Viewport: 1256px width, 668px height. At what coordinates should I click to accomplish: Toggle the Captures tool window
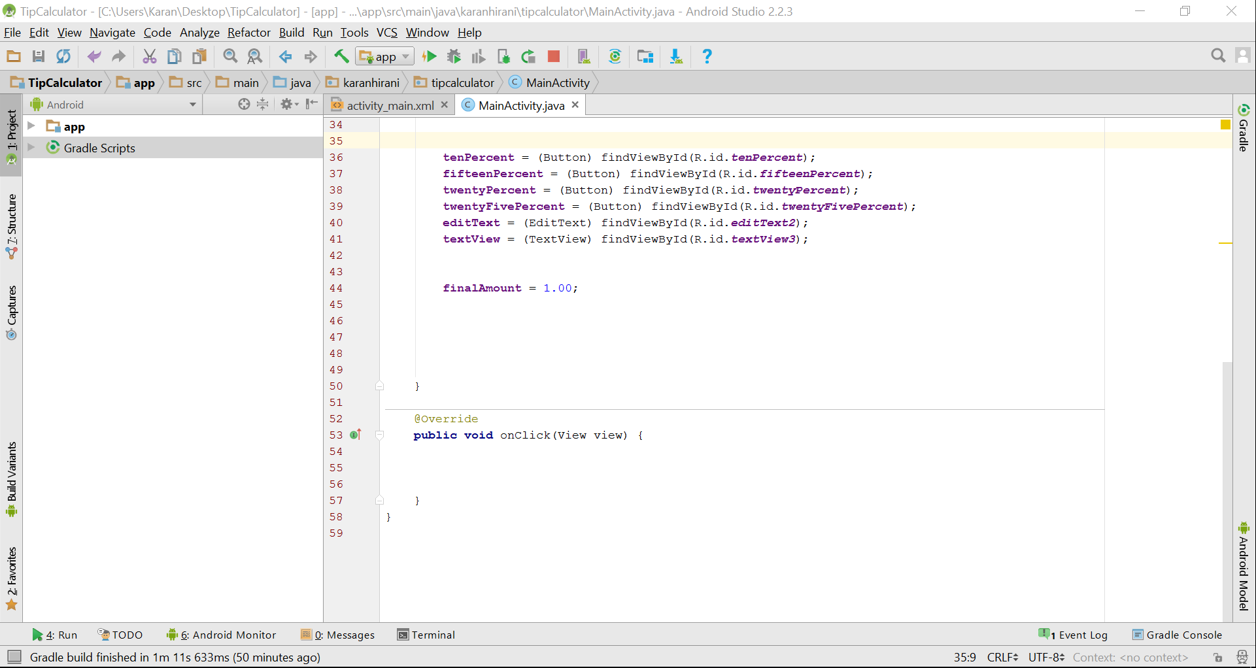click(x=11, y=312)
